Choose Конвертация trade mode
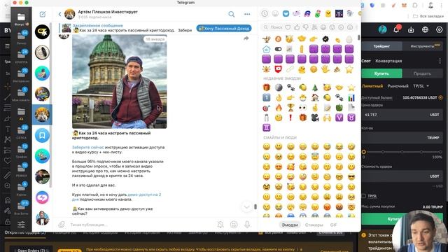 tap(388, 61)
